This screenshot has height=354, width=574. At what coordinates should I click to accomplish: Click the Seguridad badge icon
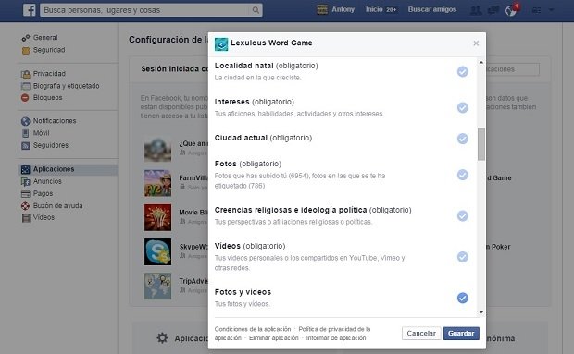point(25,50)
